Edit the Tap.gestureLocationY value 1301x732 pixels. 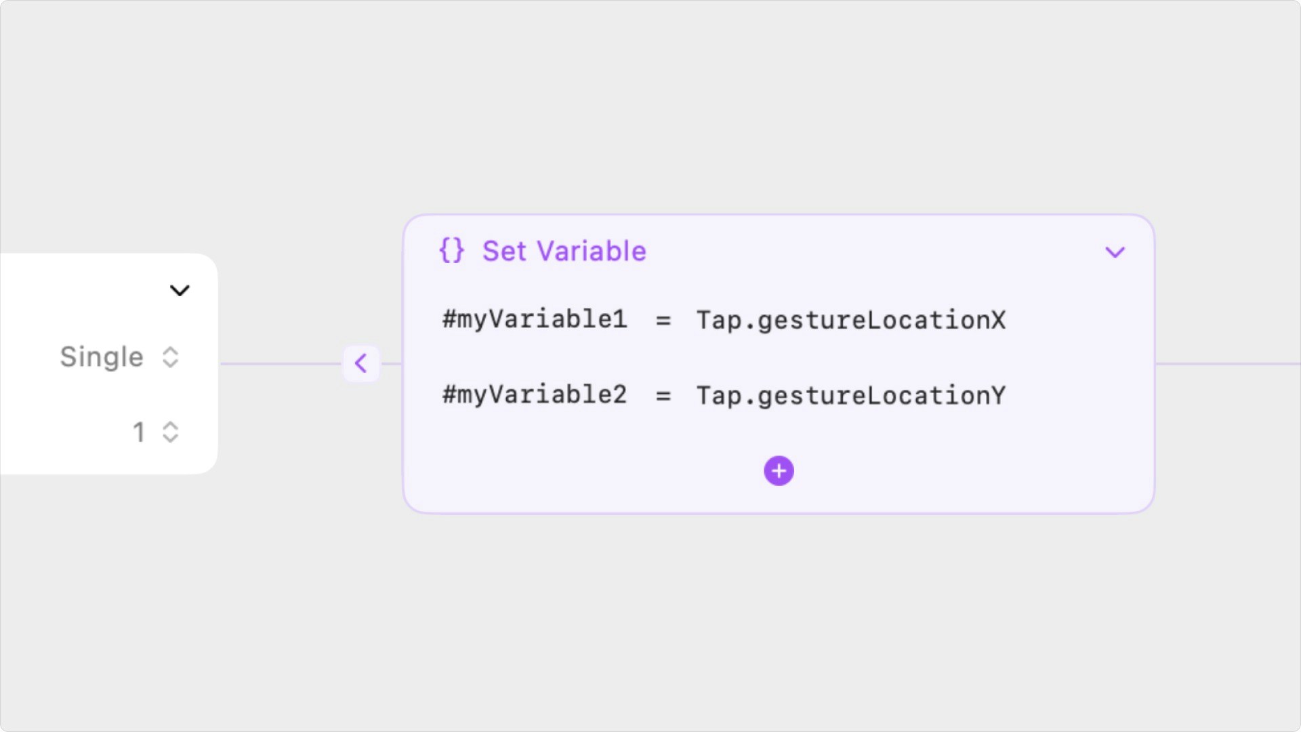pyautogui.click(x=851, y=395)
